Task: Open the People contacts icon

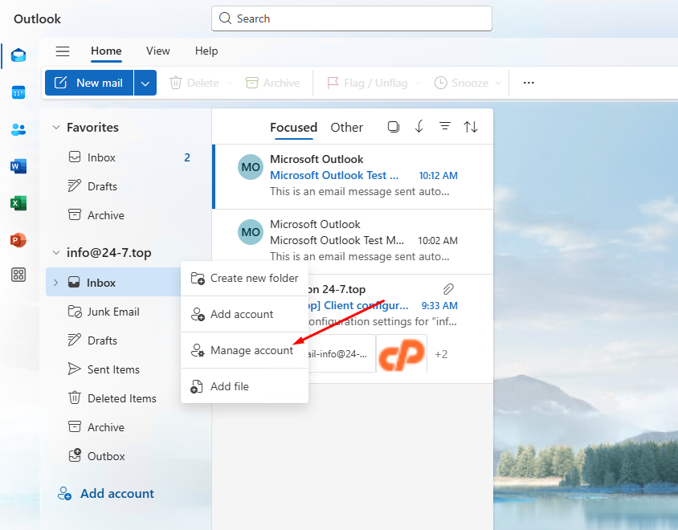Action: click(x=18, y=129)
